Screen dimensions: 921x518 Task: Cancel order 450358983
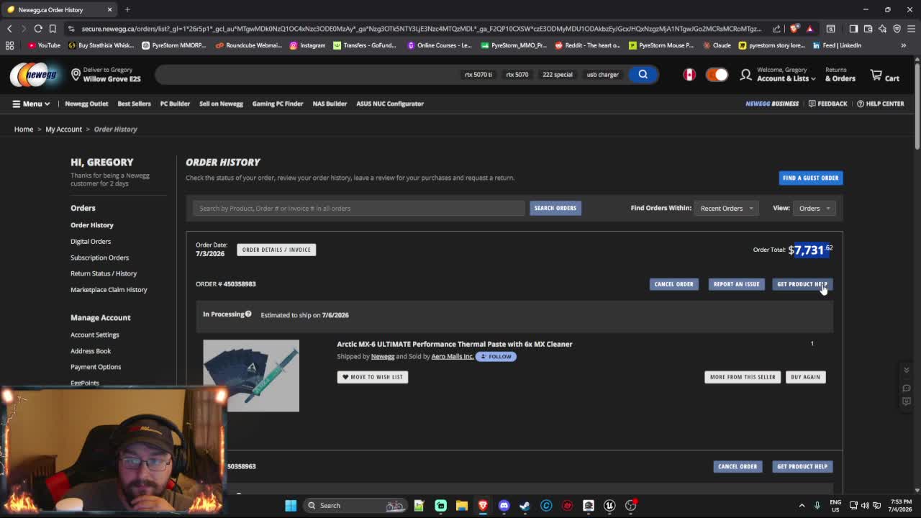pyautogui.click(x=673, y=284)
